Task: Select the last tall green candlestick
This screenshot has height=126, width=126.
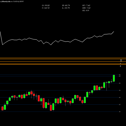Action: point(114,78)
